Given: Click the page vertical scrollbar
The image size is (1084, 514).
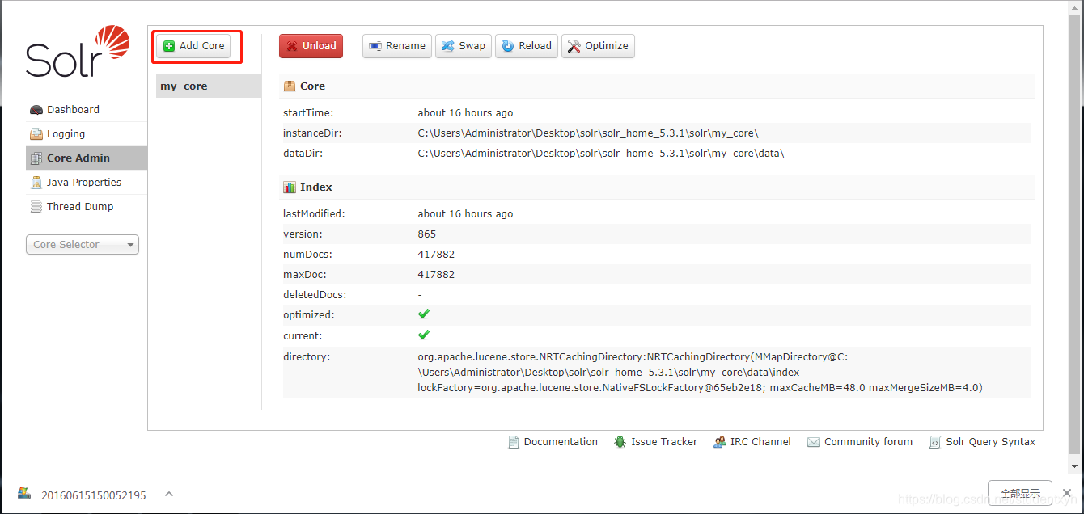Looking at the screenshot, I should [x=1074, y=234].
